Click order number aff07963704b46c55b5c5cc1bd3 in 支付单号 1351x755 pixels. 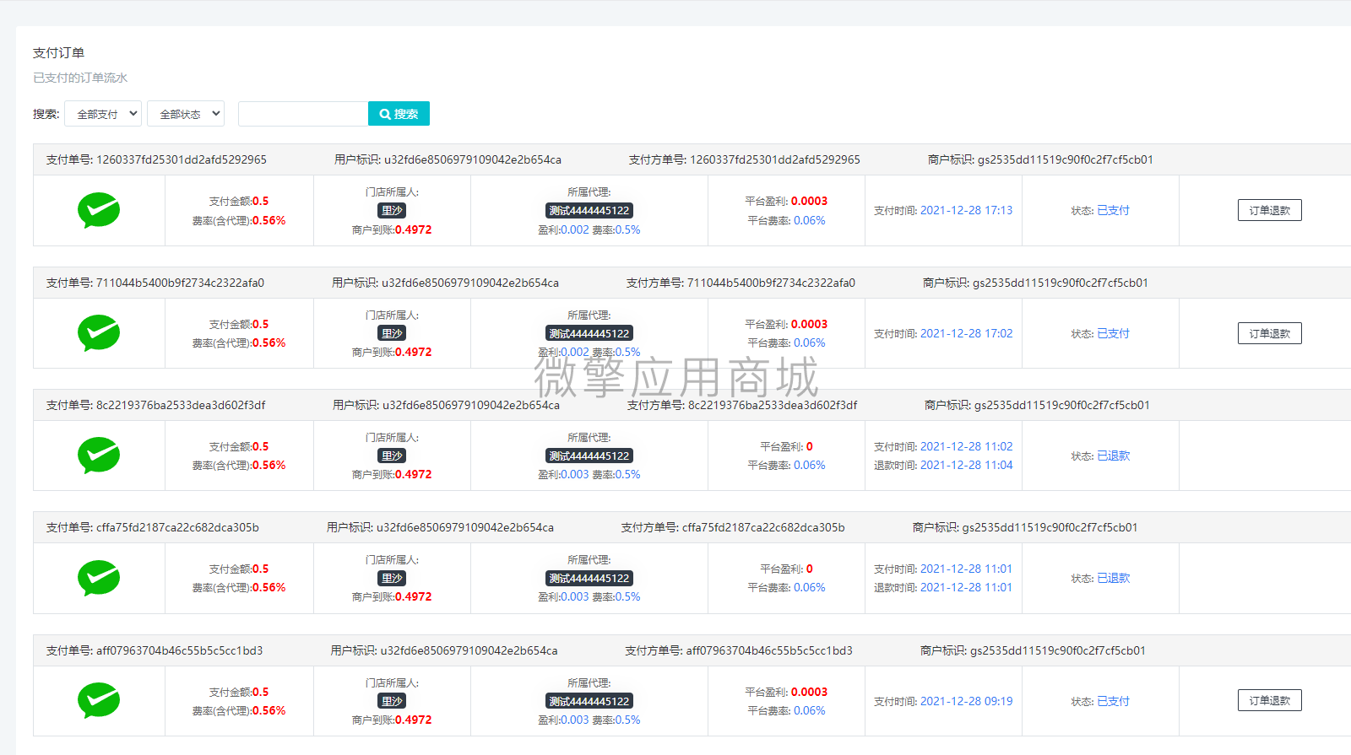[x=179, y=650]
